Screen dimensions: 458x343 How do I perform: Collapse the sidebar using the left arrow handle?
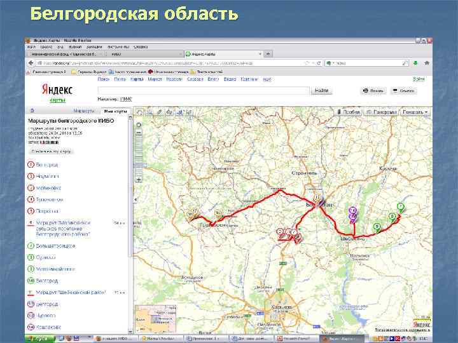point(135,200)
